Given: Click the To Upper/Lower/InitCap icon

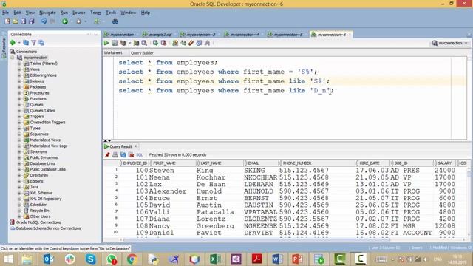Looking at the screenshot, I should click(183, 43).
